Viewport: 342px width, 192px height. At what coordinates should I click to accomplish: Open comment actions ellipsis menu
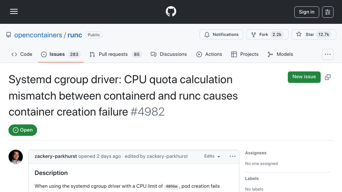[x=233, y=156]
